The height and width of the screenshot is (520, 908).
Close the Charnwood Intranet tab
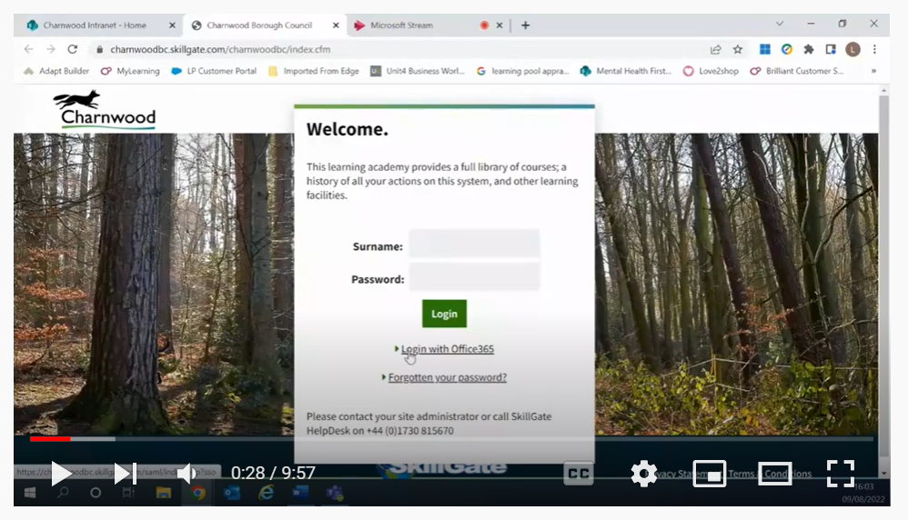pos(172,25)
